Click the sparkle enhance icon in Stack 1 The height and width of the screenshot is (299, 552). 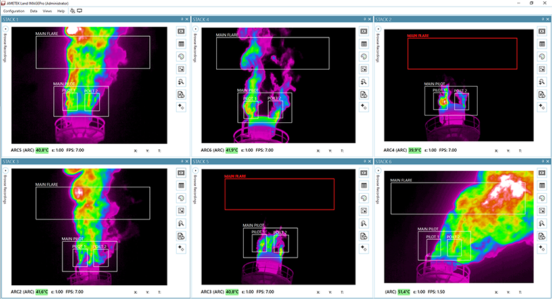[x=180, y=106]
